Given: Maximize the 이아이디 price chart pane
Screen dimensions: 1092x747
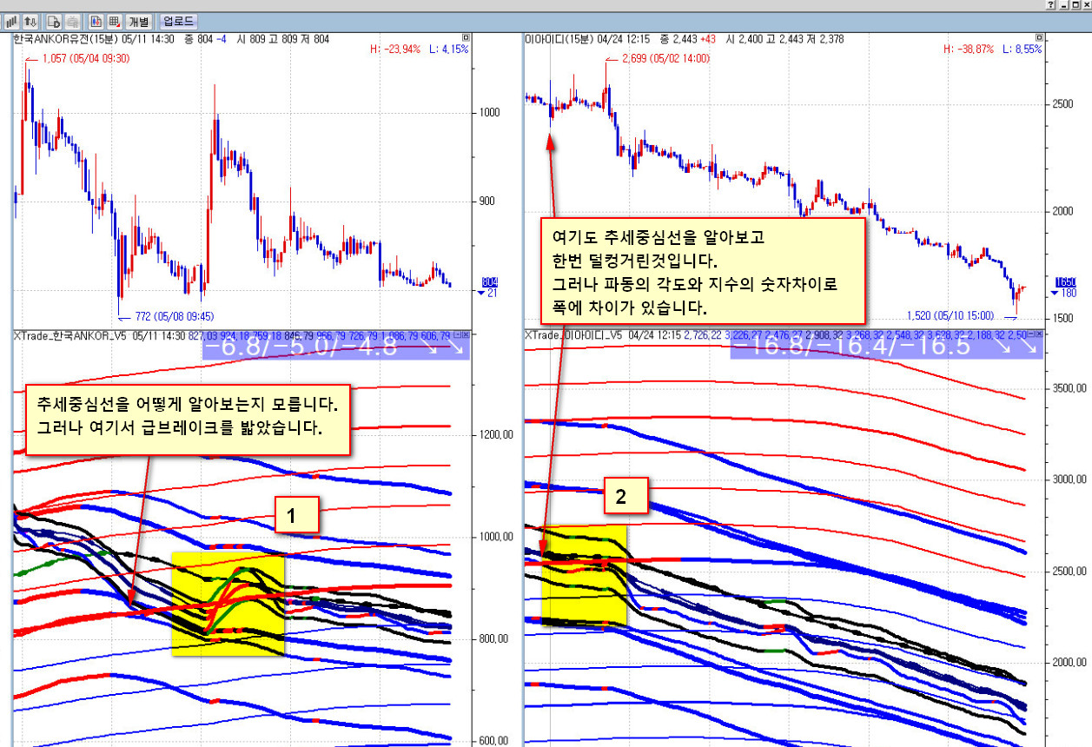Looking at the screenshot, I should point(1040,38).
